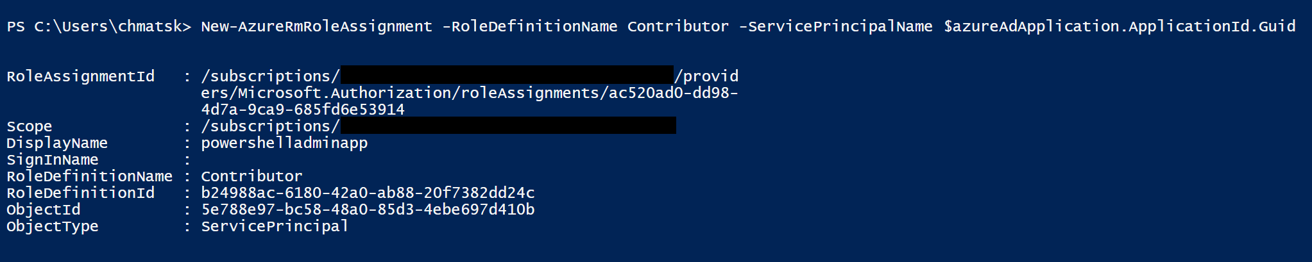
Task: Click the redacted subscription ID in Scope
Action: tap(508, 125)
